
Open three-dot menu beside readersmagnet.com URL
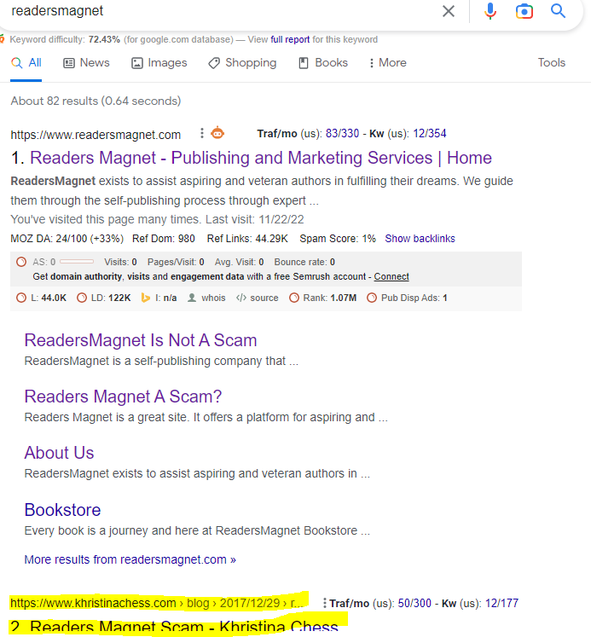(x=201, y=133)
